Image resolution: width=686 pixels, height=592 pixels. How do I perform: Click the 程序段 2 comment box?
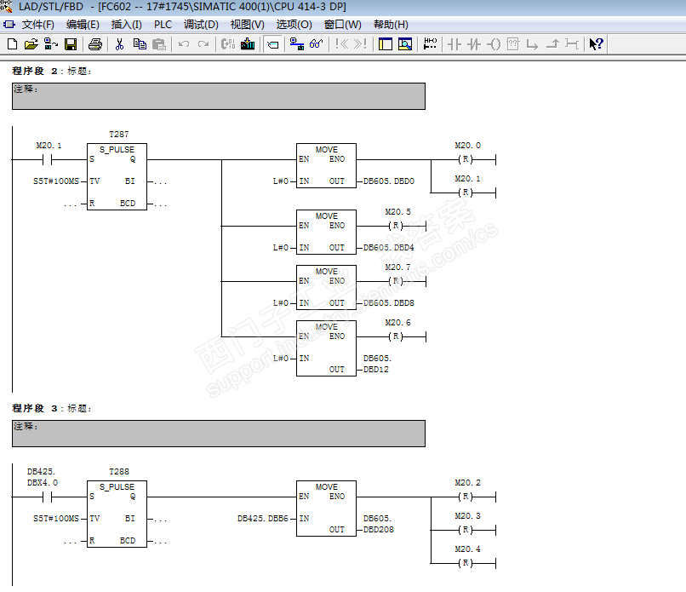(218, 96)
